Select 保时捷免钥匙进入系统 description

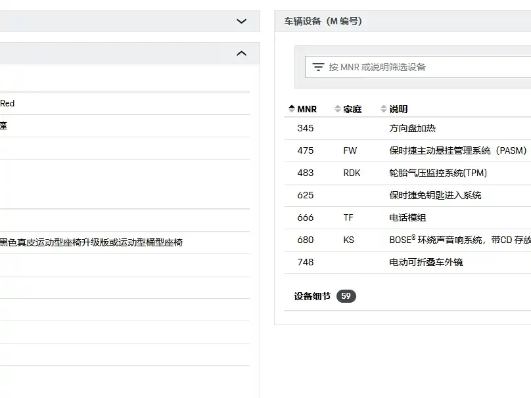pyautogui.click(x=435, y=195)
